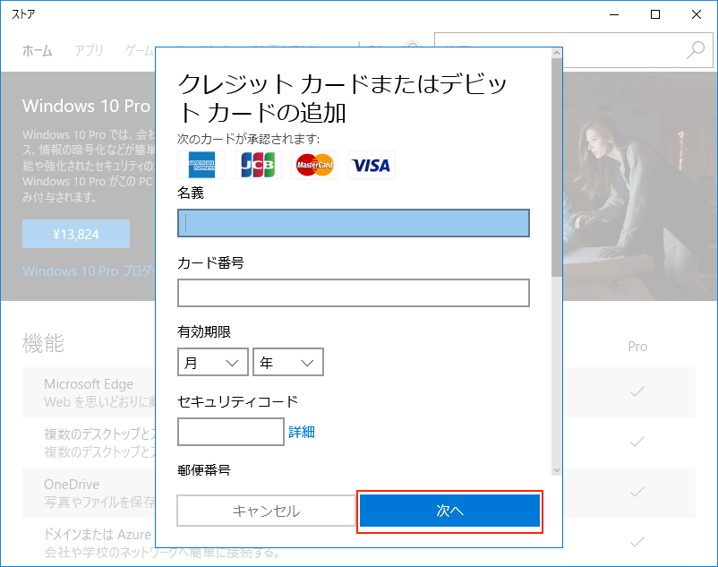The image size is (718, 567).
Task: Focus the 名義 name input field
Action: [354, 223]
